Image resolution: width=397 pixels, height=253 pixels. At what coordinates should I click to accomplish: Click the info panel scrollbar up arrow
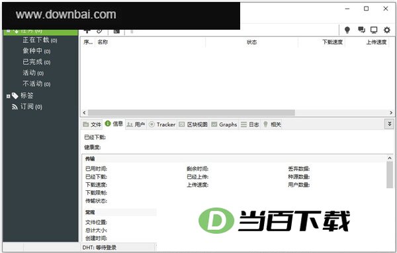point(390,158)
